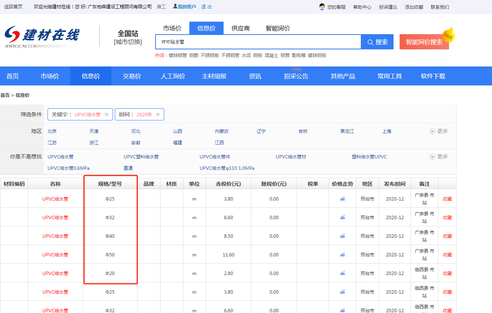View price trend icon for Φ40 row
Viewport: 492px width, 313px height.
pyautogui.click(x=342, y=236)
